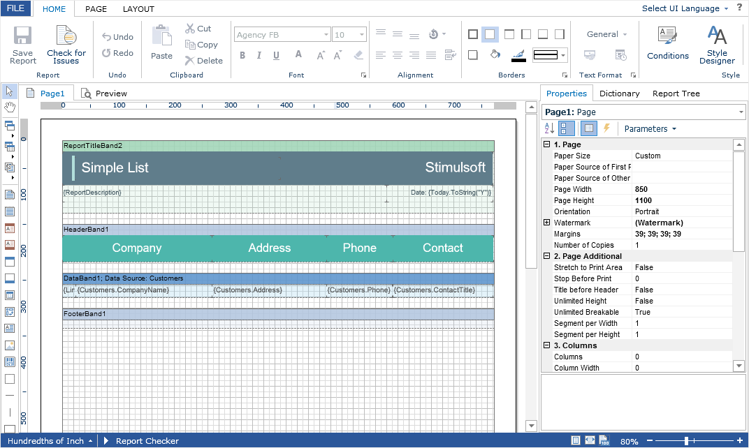The width and height of the screenshot is (749, 448).
Task: Align text to the left
Action: pos(381,55)
